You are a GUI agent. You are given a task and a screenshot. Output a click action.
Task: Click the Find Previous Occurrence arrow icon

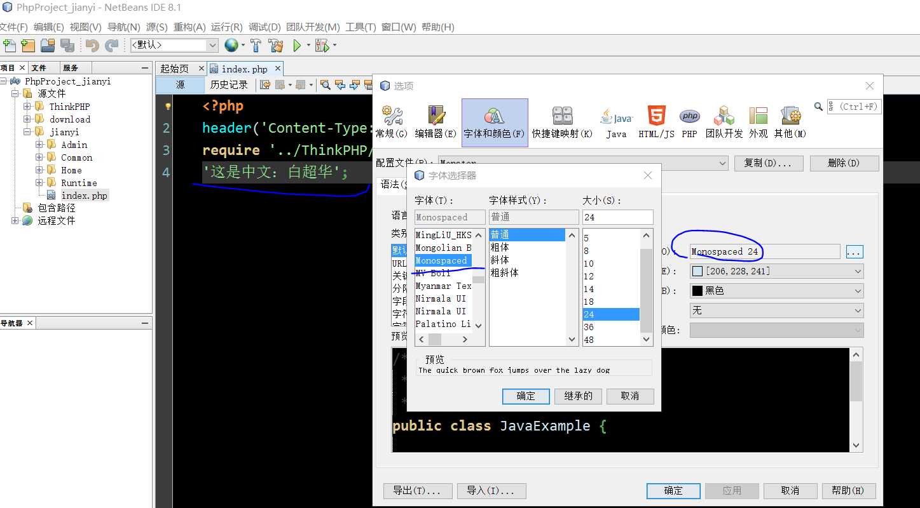(x=340, y=84)
